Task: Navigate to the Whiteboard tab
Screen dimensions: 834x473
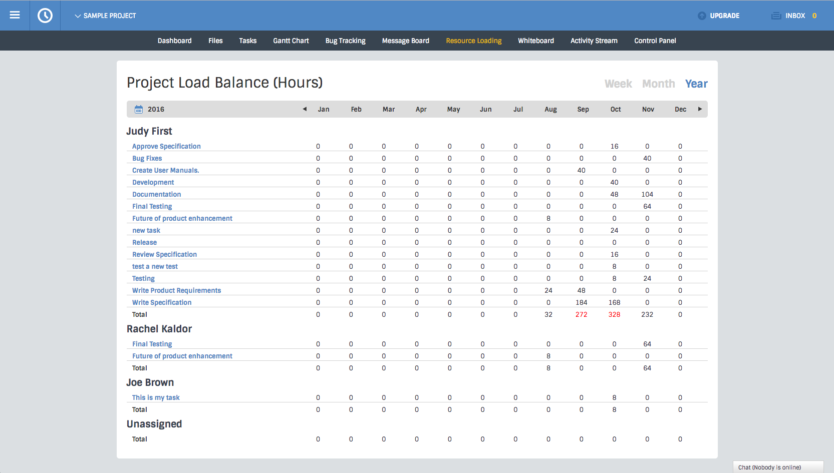Action: click(535, 41)
